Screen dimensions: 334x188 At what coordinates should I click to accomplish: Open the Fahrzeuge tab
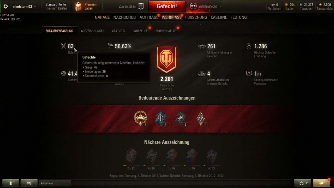[x=140, y=31]
